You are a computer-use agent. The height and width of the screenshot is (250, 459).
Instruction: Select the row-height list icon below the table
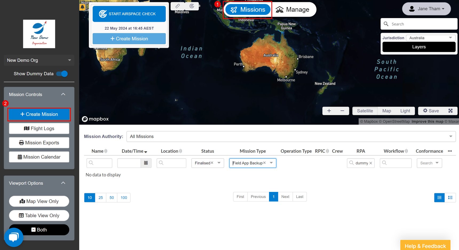click(x=450, y=197)
